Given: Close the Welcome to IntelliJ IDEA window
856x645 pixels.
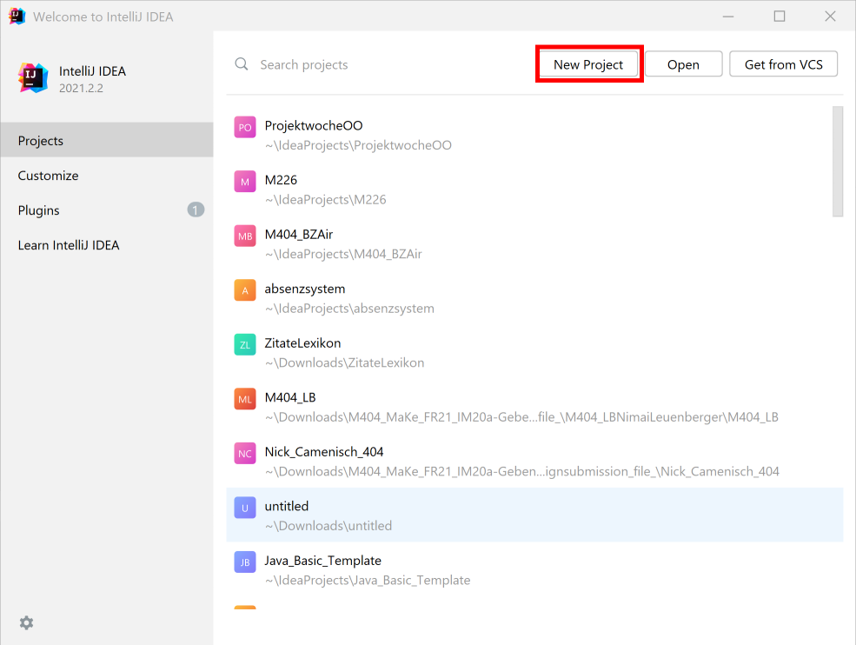Looking at the screenshot, I should pos(830,17).
